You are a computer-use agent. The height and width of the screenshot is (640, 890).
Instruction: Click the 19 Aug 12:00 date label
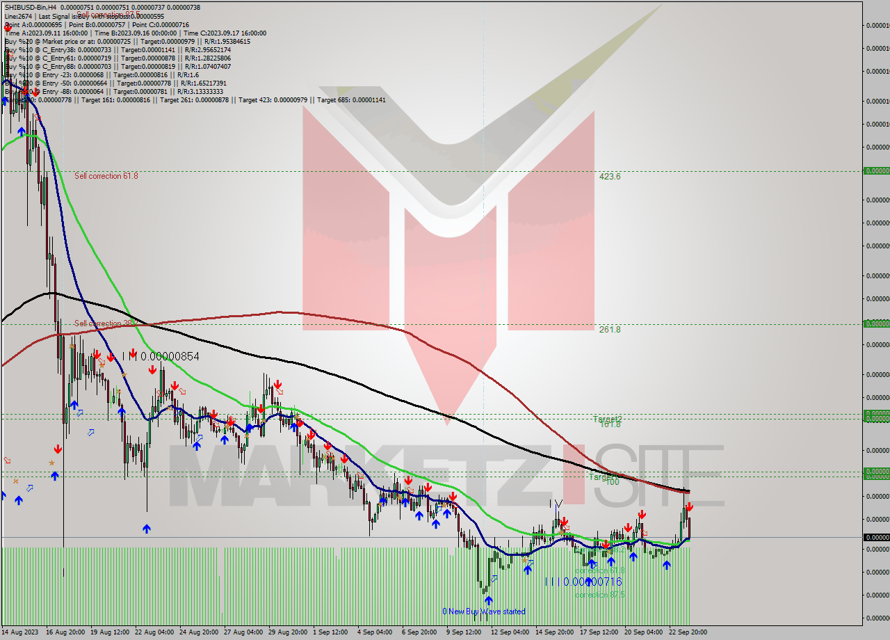(x=110, y=632)
